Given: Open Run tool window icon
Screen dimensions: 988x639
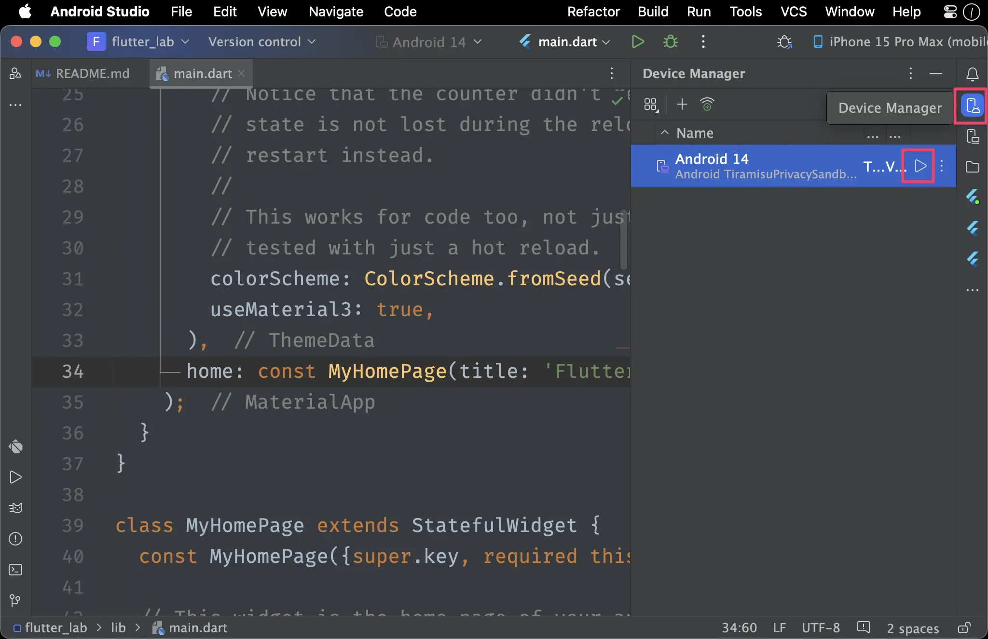Looking at the screenshot, I should [x=15, y=477].
